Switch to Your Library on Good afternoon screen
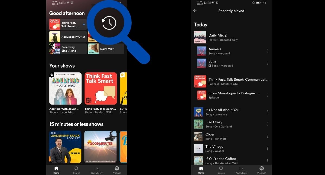Image resolution: width=325 pixels, height=175 pixels. coord(97,170)
